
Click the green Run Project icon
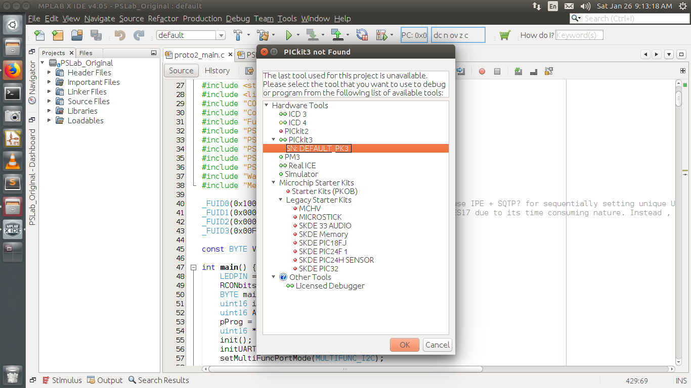[x=289, y=35]
